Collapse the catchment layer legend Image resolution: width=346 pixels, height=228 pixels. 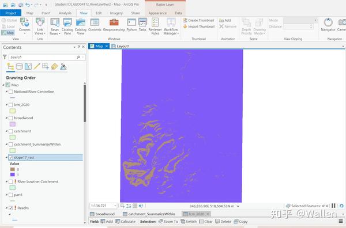[6, 131]
